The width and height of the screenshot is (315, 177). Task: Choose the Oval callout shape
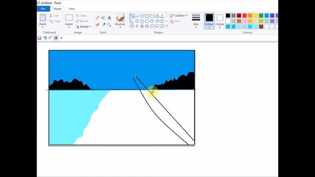click(x=157, y=26)
